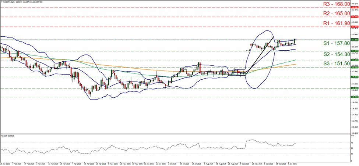
Task: Click the red 168.00 price tag on axis
Action: pyautogui.click(x=355, y=7)
